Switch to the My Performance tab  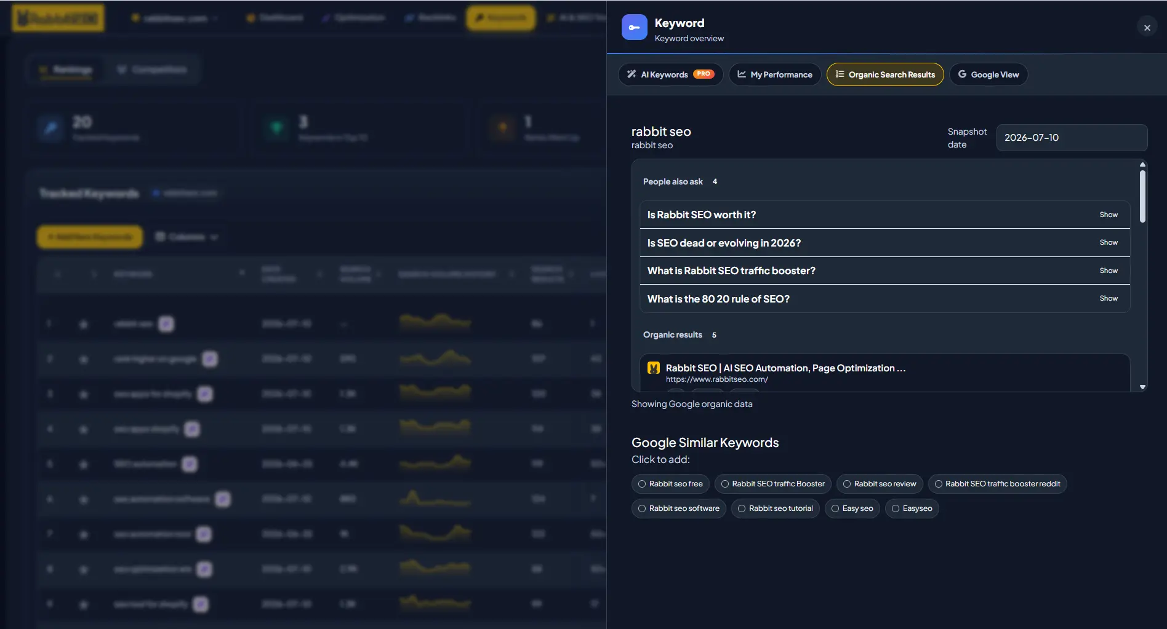(x=775, y=74)
